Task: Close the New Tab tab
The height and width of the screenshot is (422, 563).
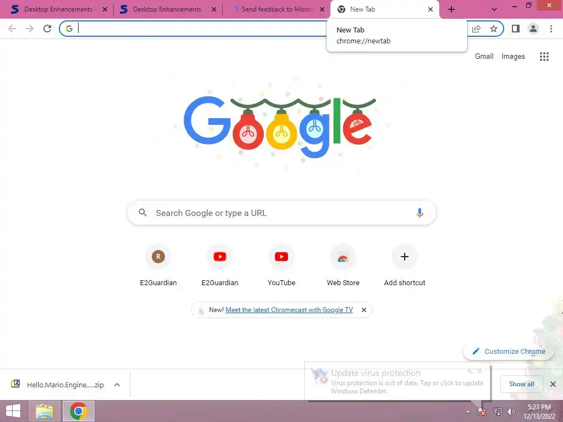Action: pos(430,10)
